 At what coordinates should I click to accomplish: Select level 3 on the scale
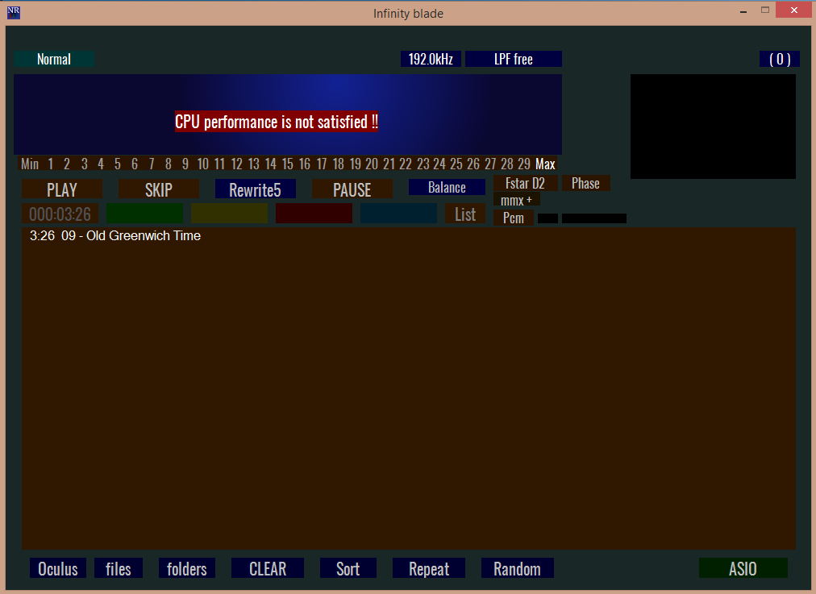[85, 164]
